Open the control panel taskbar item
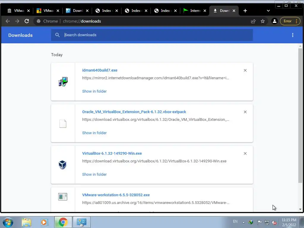Image resolution: width=304 pixels, height=228 pixels. coord(81,222)
